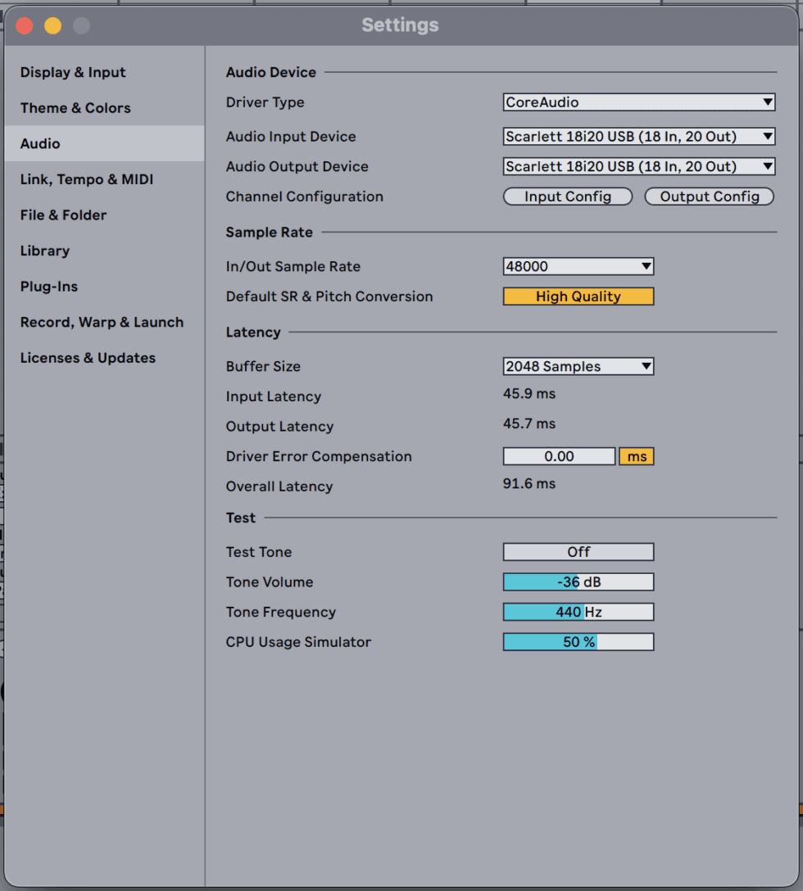The width and height of the screenshot is (803, 891).
Task: Close the Settings window with red button
Action: [x=25, y=25]
